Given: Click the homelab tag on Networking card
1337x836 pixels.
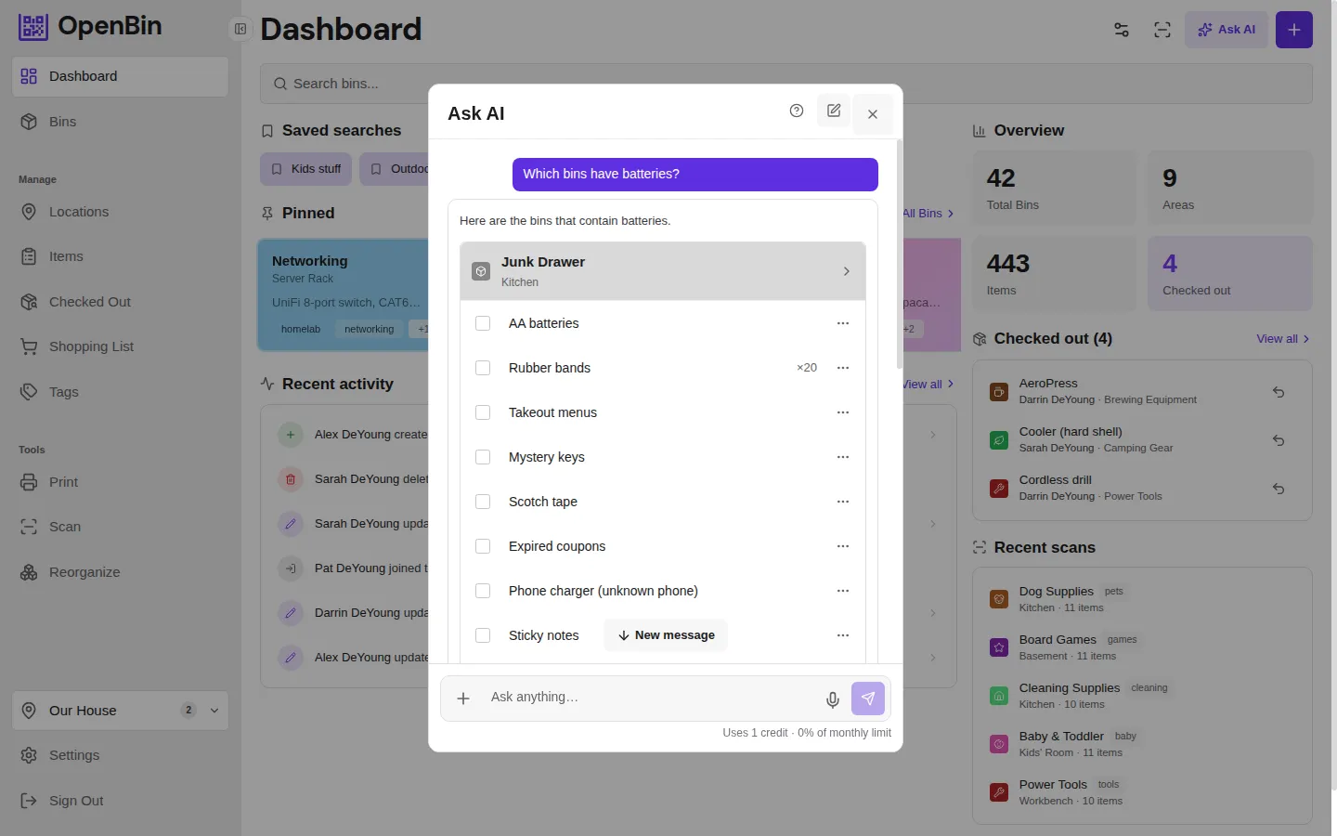Looking at the screenshot, I should [301, 329].
